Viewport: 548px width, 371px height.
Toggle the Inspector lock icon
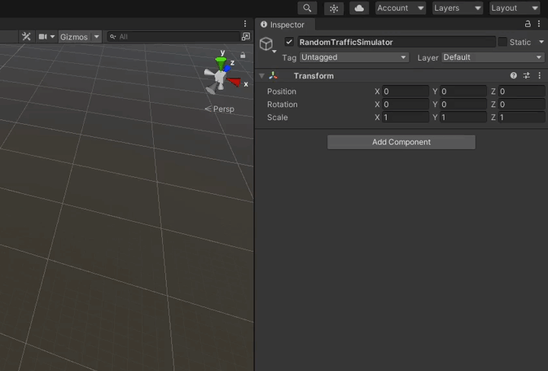[528, 24]
